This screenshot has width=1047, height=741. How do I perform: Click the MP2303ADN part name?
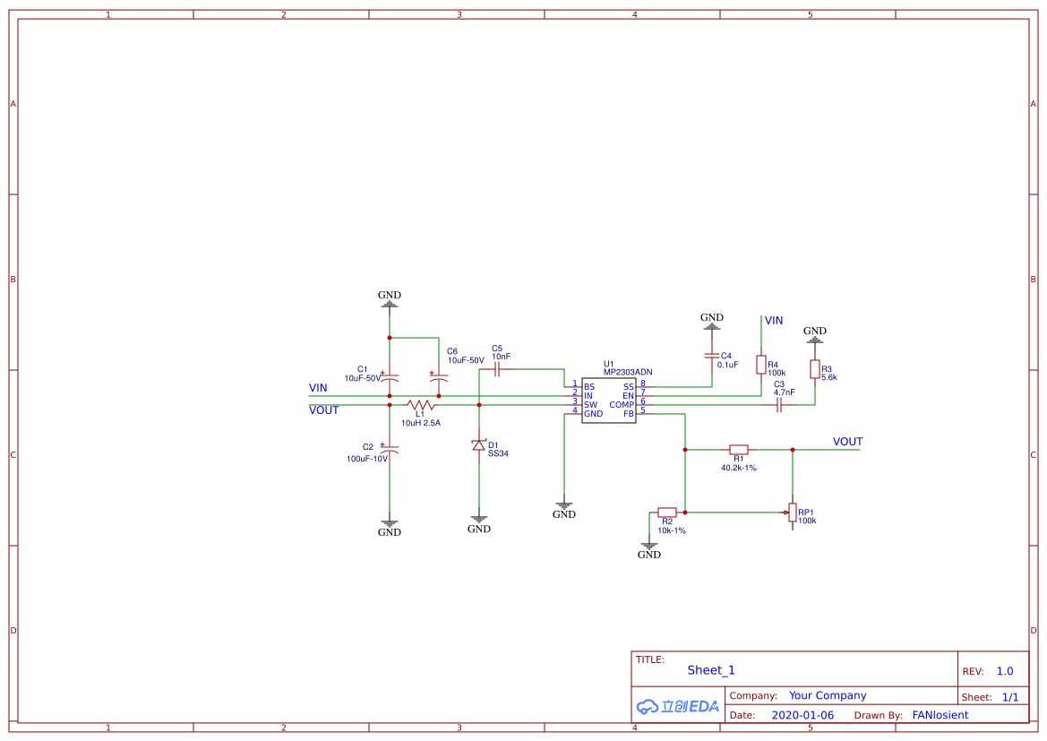tap(628, 372)
